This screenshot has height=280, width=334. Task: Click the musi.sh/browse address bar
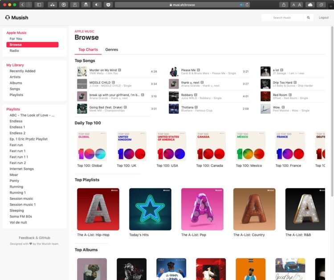(182, 5)
